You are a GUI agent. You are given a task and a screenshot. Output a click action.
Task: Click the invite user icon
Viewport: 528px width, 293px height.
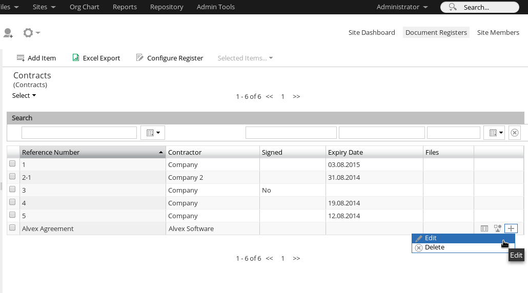tap(8, 33)
